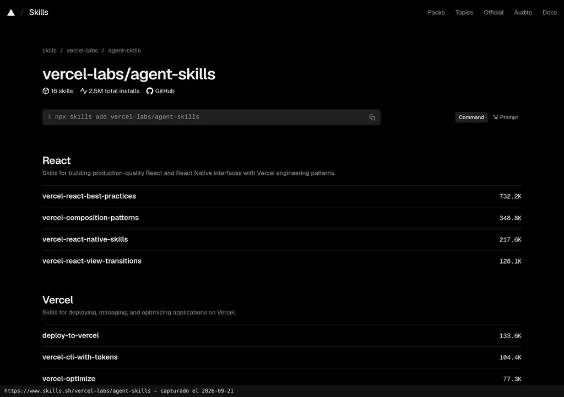The width and height of the screenshot is (564, 397).
Task: Click the npx skills add command text
Action: (127, 117)
